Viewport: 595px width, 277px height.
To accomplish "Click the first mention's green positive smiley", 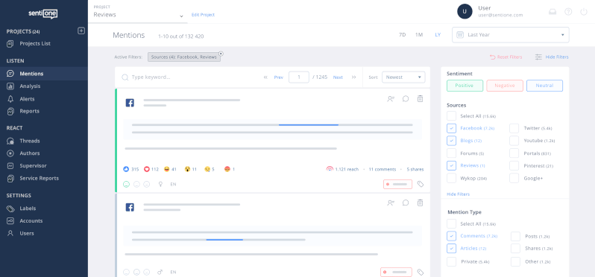I will [126, 184].
